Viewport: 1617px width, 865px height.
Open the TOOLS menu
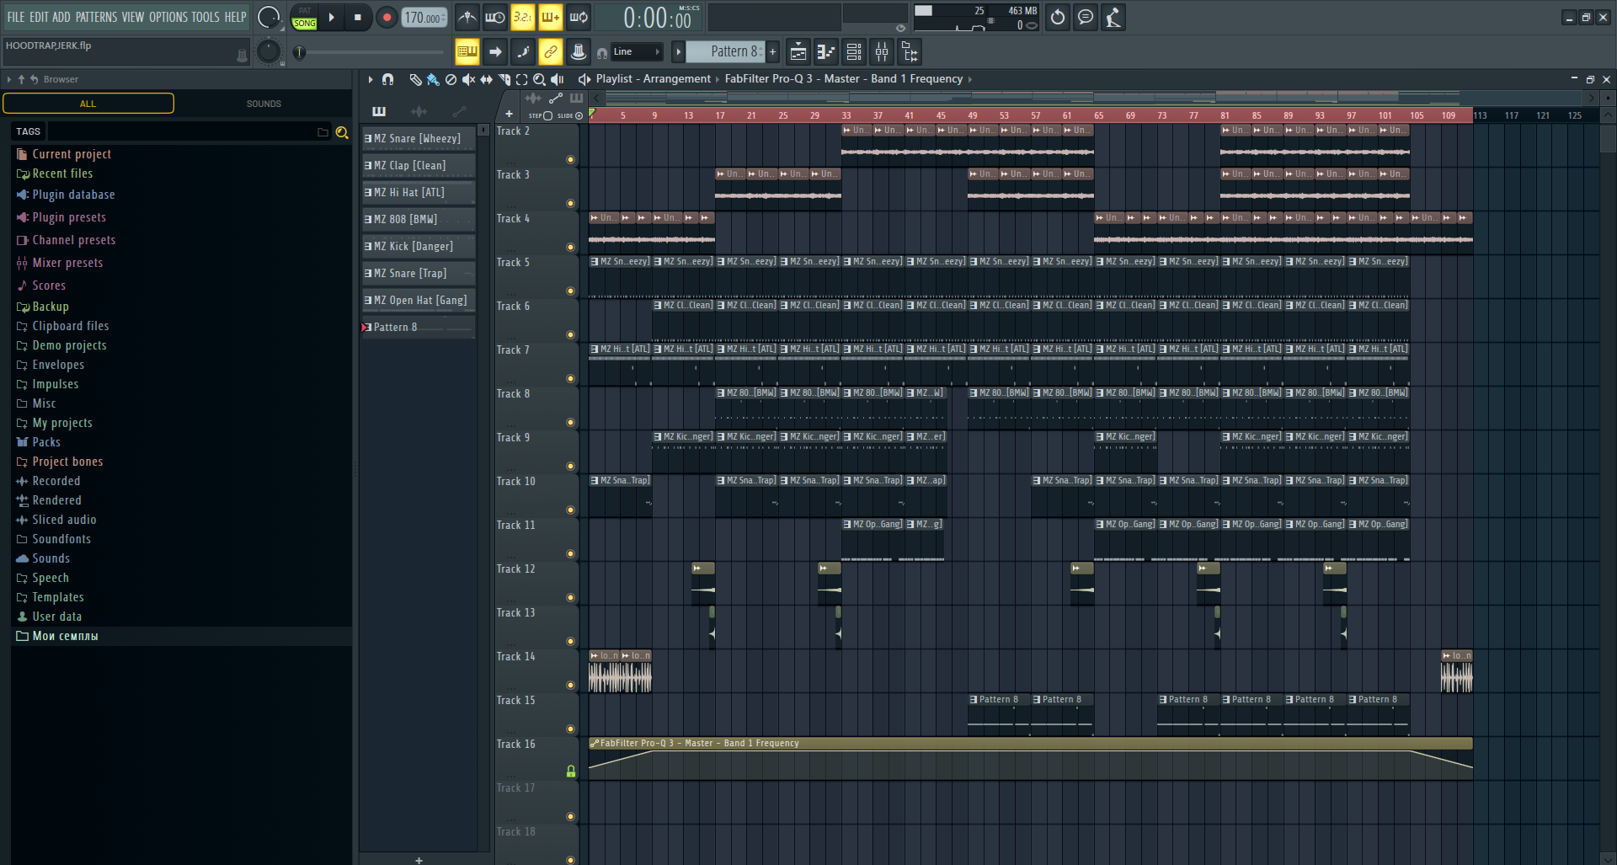pos(205,17)
